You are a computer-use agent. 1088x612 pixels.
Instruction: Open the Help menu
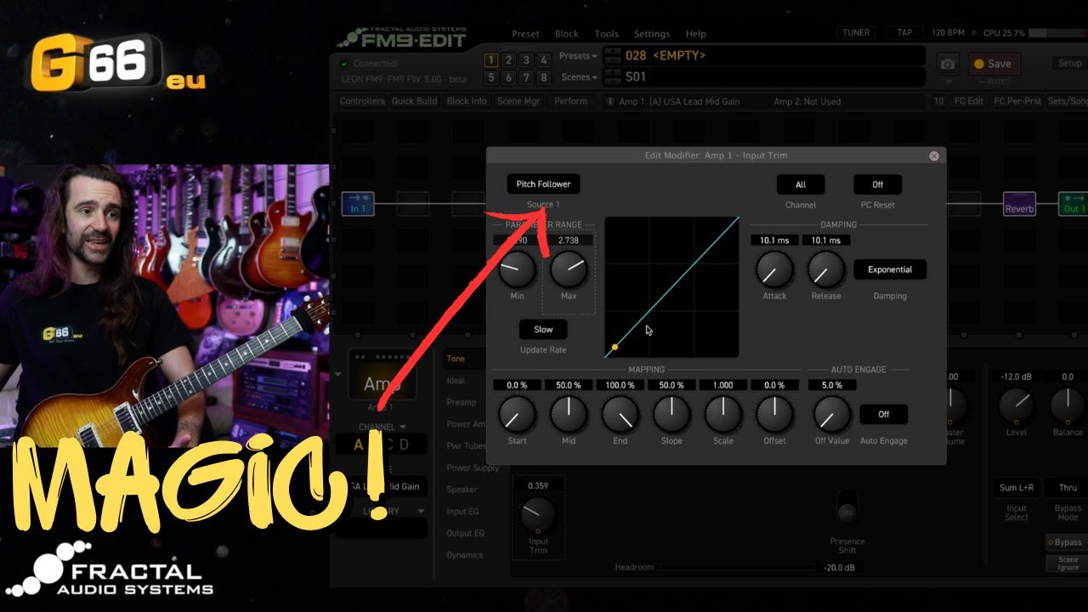pyautogui.click(x=696, y=34)
